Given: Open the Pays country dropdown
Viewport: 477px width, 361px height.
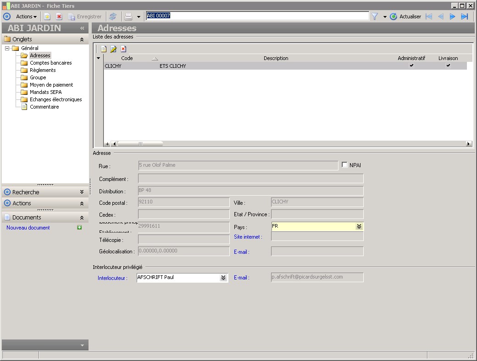Looking at the screenshot, I should point(359,226).
